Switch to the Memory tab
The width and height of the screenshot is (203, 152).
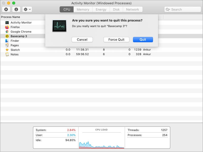(83, 9)
